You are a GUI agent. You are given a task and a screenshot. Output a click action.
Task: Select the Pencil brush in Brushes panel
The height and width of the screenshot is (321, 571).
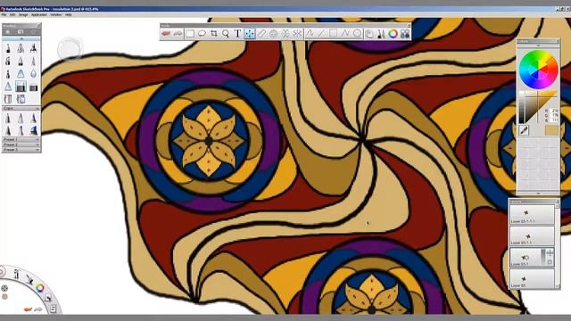[x=8, y=47]
